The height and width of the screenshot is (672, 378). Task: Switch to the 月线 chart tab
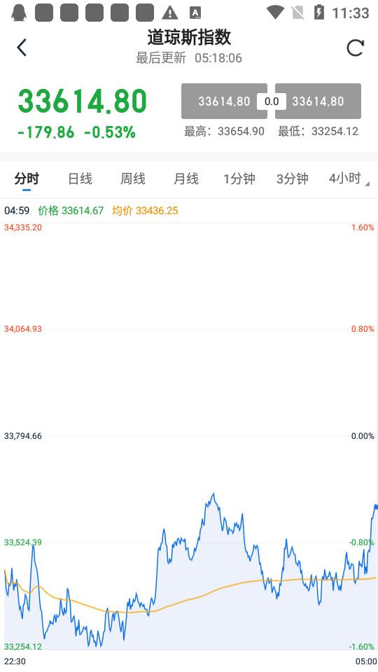[186, 178]
